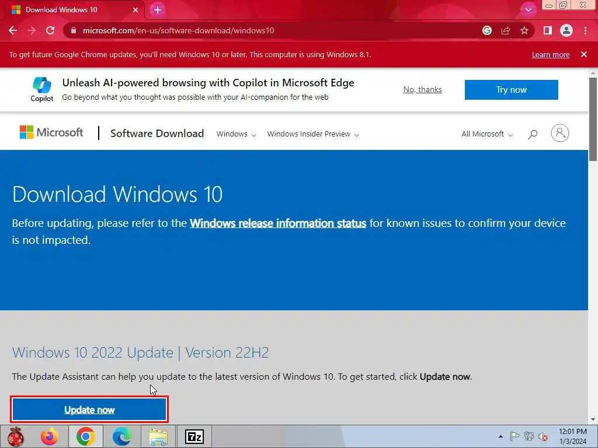Viewport: 598px width, 448px height.
Task: Click the Copilot logo
Action: pyautogui.click(x=42, y=89)
